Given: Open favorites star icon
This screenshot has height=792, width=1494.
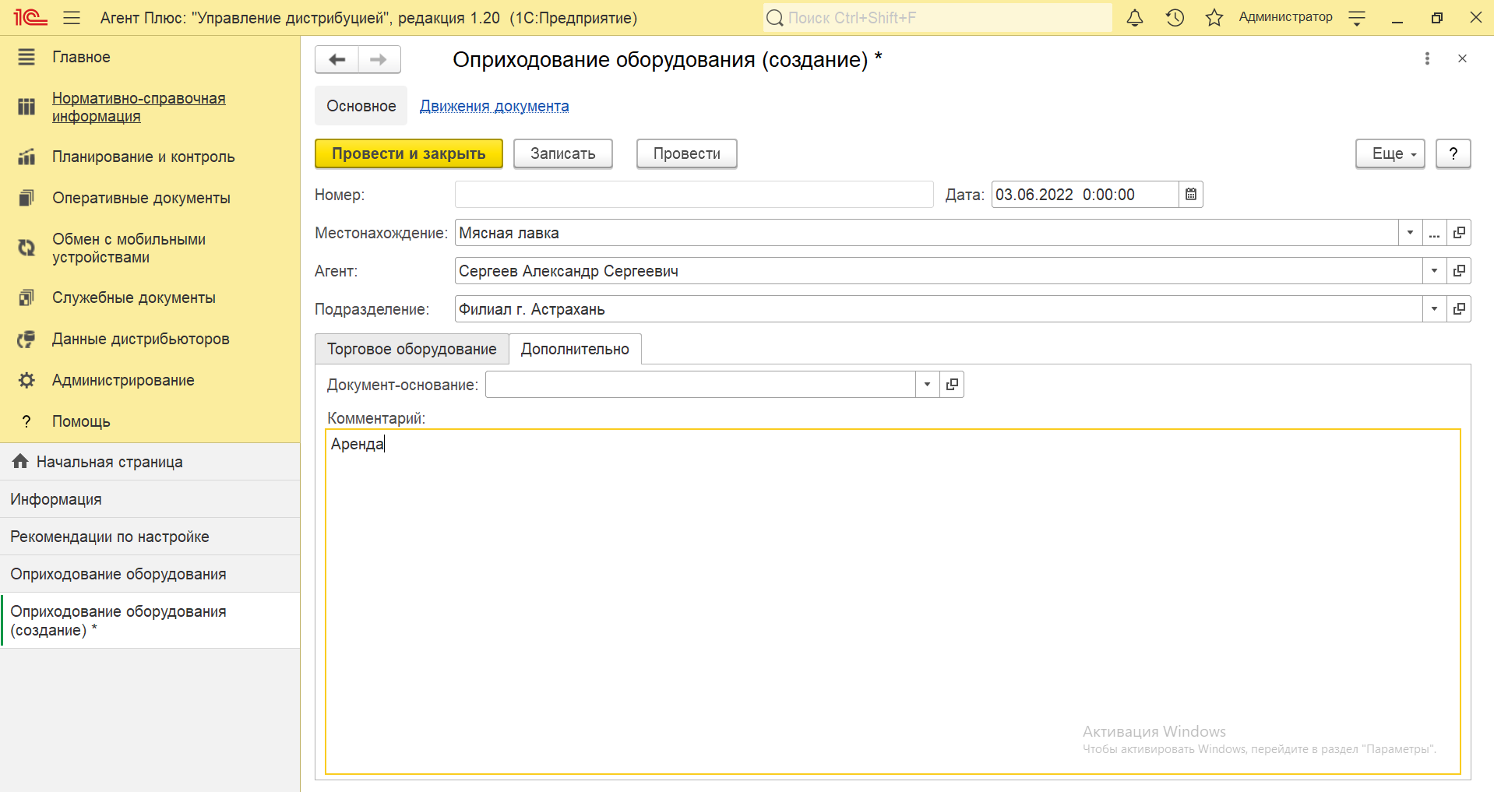Looking at the screenshot, I should pyautogui.click(x=1214, y=18).
